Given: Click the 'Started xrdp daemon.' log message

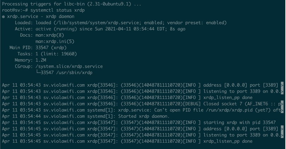Looking at the screenshot, I should (x=144, y=116).
